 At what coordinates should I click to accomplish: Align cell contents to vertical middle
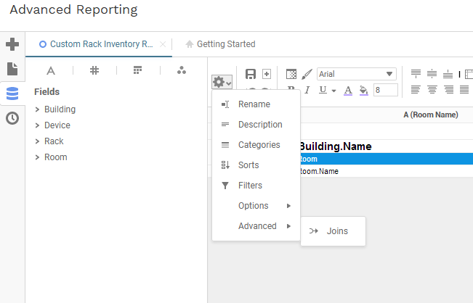(432, 74)
